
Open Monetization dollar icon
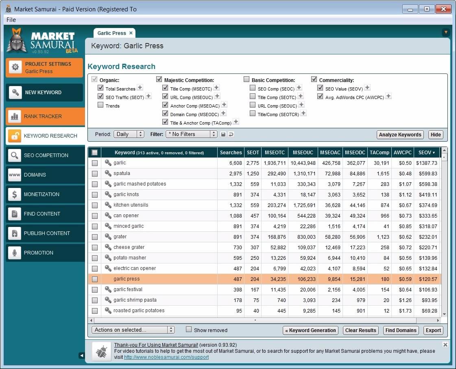pos(14,194)
